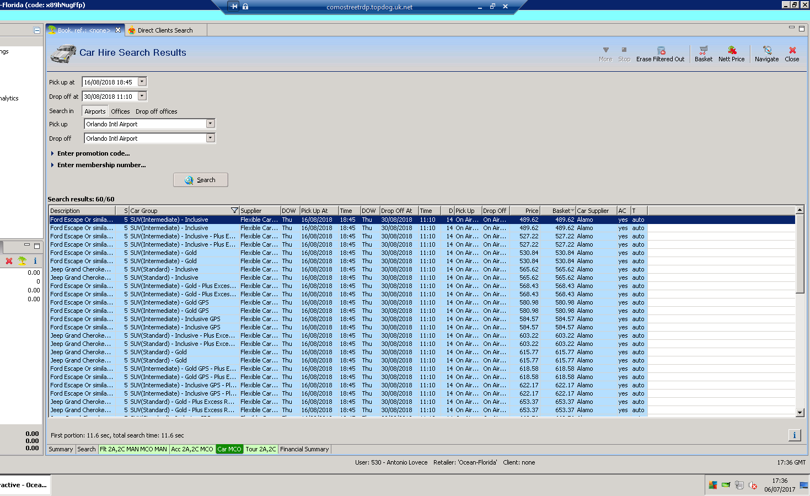
Task: Maximize the Car Hire results view pane
Action: point(802,28)
